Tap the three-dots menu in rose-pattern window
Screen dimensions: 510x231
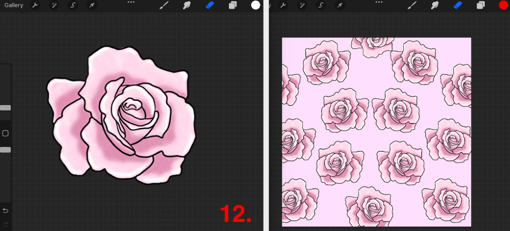pos(379,2)
